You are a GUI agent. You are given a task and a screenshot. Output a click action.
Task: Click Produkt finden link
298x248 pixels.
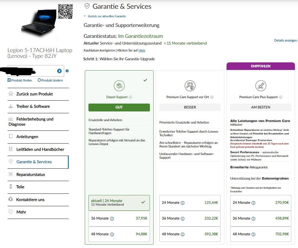20,80
